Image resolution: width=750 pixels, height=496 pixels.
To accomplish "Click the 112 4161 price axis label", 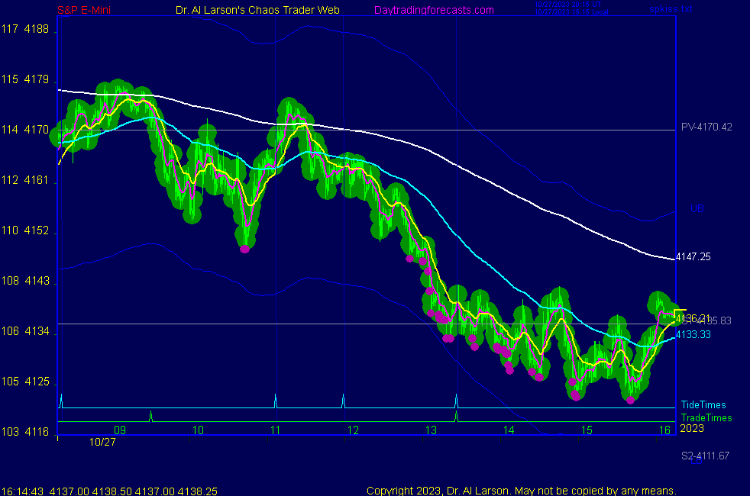I will 25,180.
